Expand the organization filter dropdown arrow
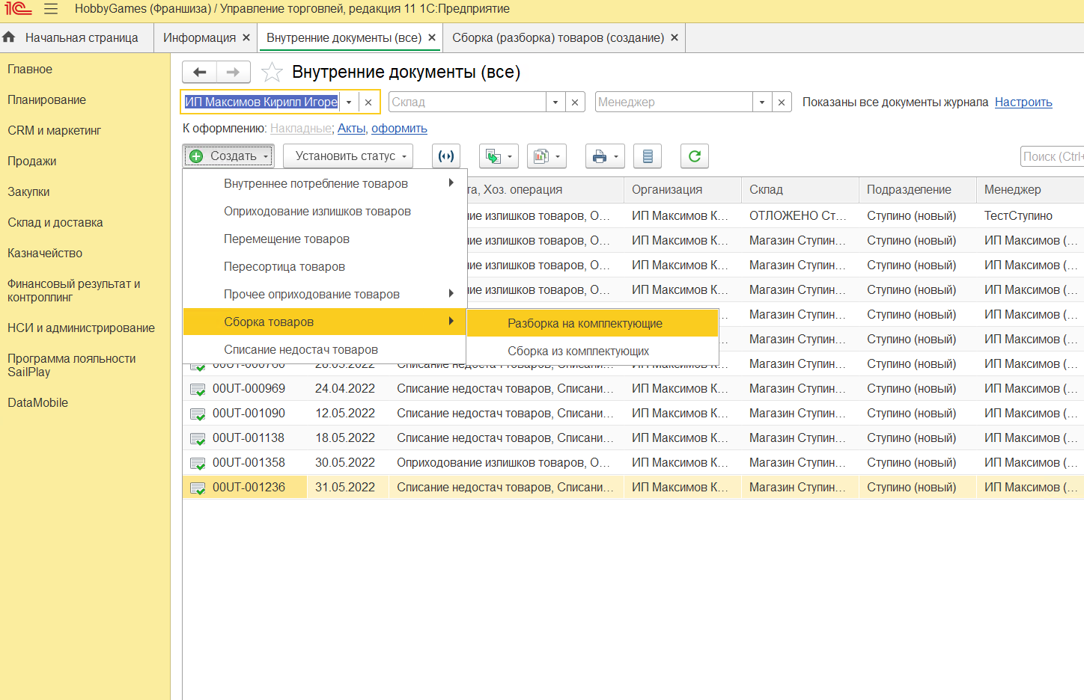1084x700 pixels. pyautogui.click(x=349, y=102)
